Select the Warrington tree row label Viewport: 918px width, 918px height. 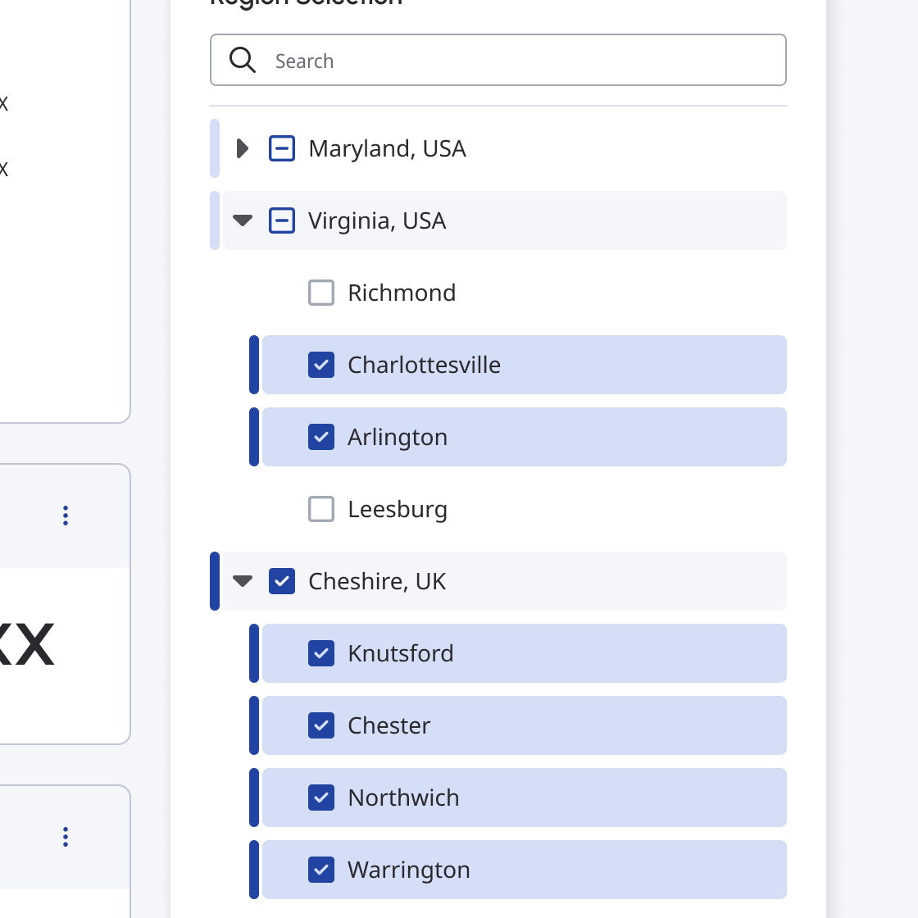[409, 870]
